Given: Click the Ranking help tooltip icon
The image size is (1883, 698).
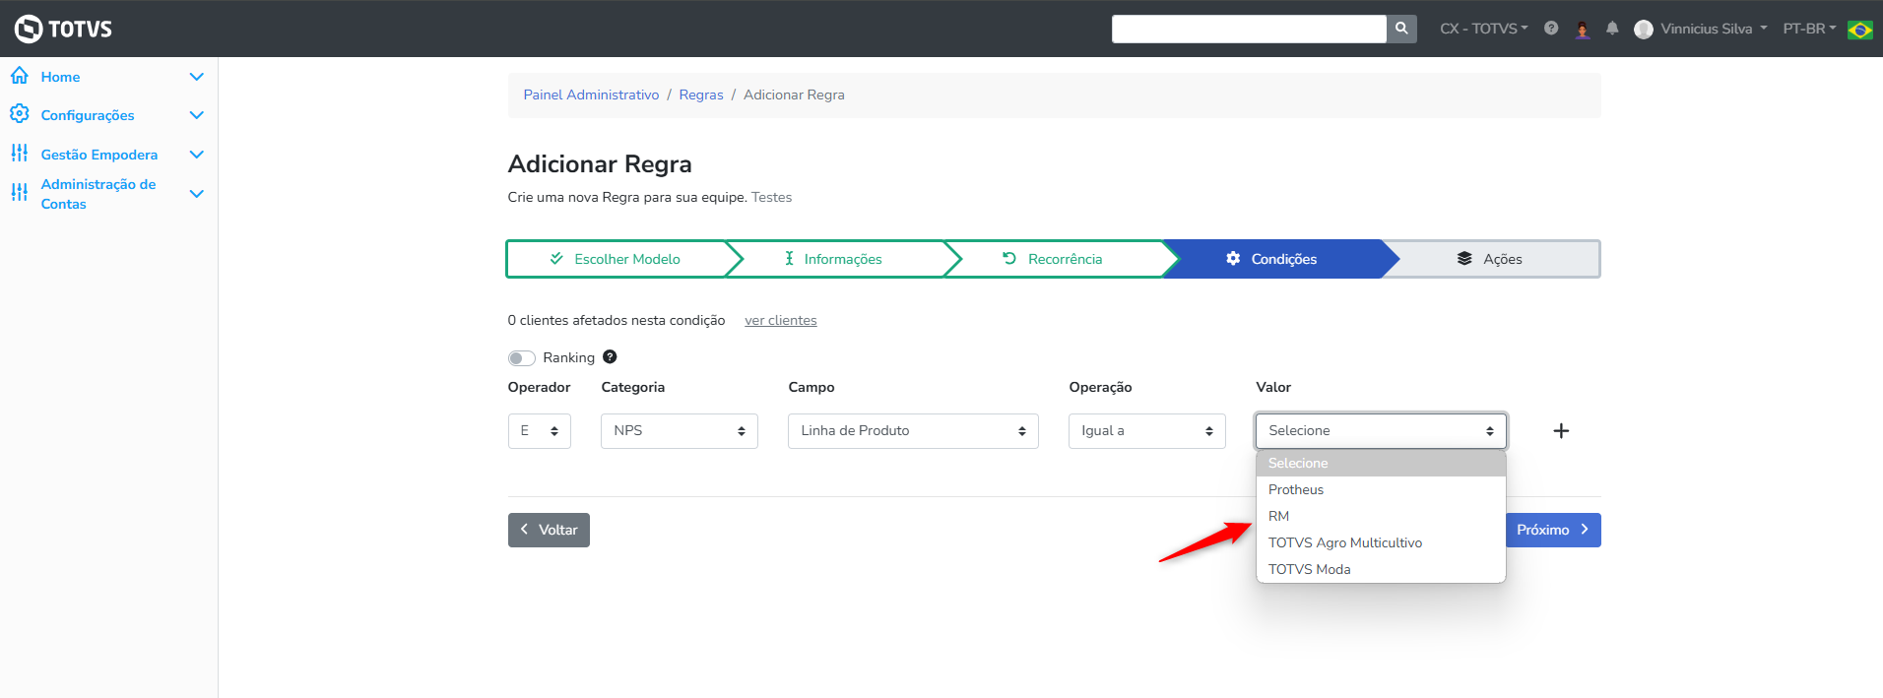Looking at the screenshot, I should click(610, 356).
